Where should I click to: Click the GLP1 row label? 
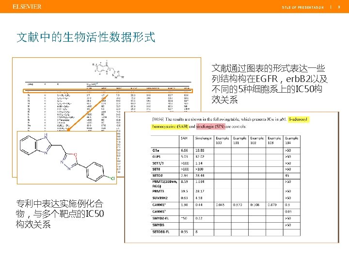coord(157,157)
